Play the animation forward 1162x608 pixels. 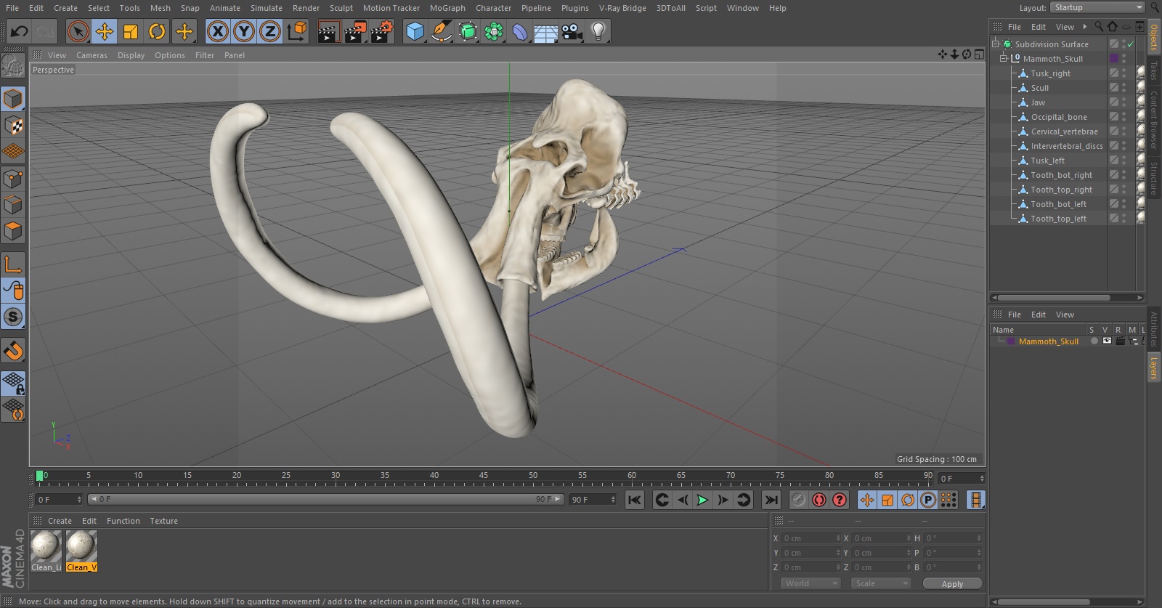click(702, 500)
